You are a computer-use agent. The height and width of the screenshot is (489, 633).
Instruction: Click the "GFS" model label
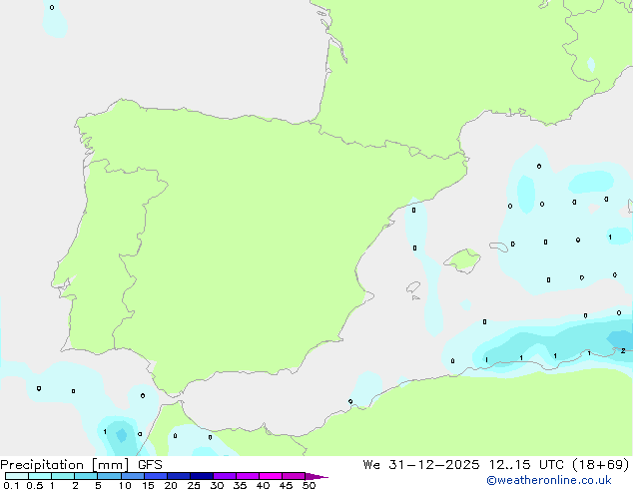pos(150,465)
